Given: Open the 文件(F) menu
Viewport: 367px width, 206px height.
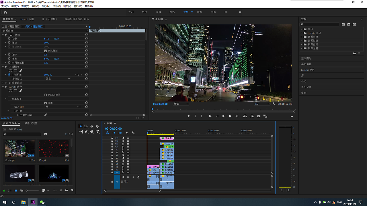Looking at the screenshot, I should click(5, 6).
